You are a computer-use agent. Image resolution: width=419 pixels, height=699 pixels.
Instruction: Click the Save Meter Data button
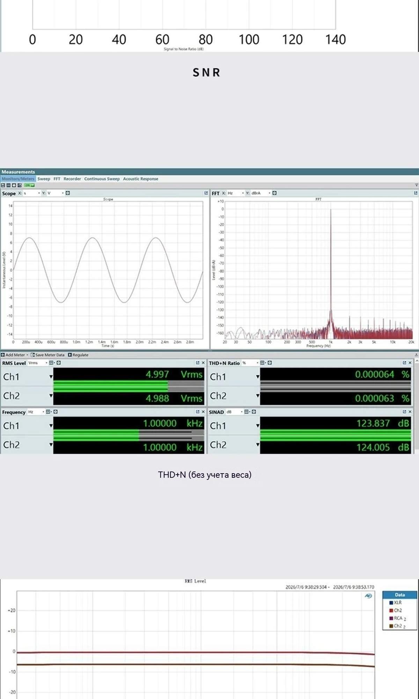coord(47,355)
